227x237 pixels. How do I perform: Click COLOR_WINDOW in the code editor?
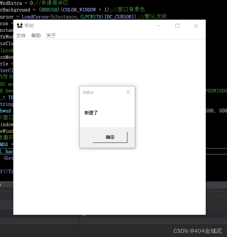click(79, 10)
